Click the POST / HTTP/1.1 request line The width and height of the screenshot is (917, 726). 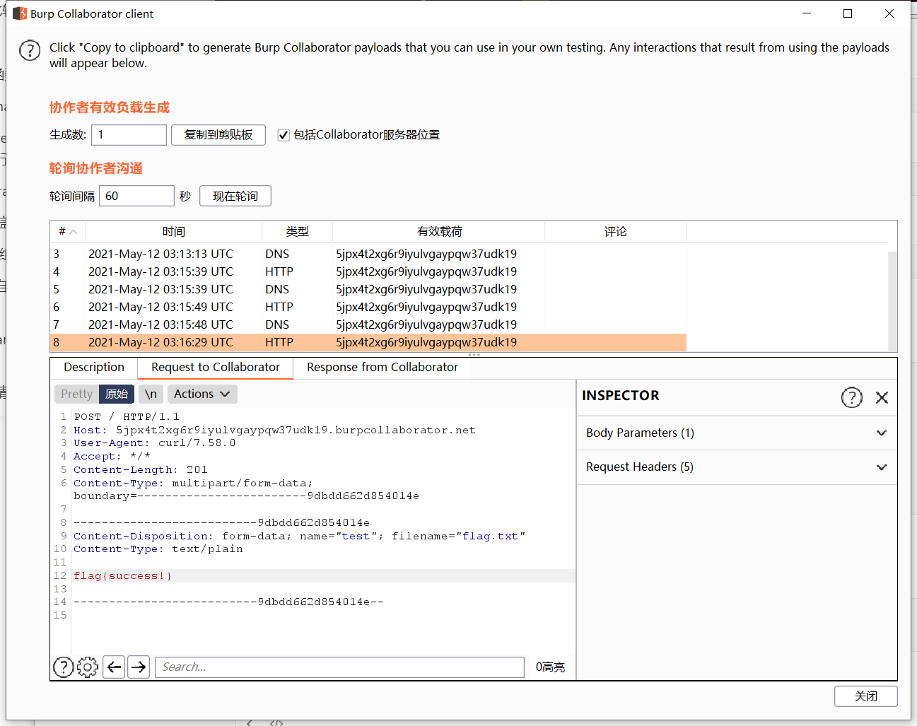pos(127,417)
